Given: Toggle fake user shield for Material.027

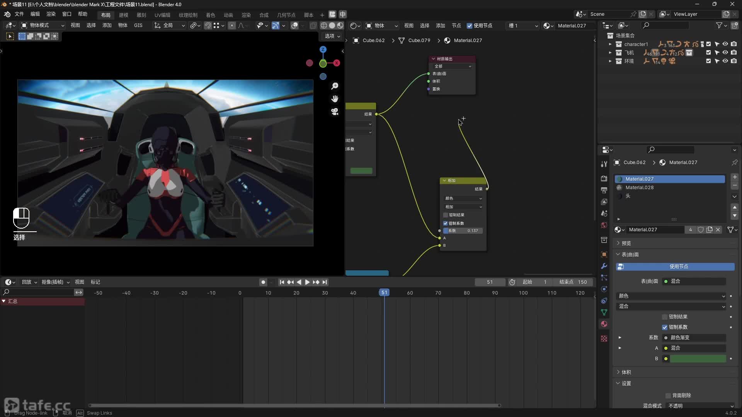Looking at the screenshot, I should coord(701,230).
